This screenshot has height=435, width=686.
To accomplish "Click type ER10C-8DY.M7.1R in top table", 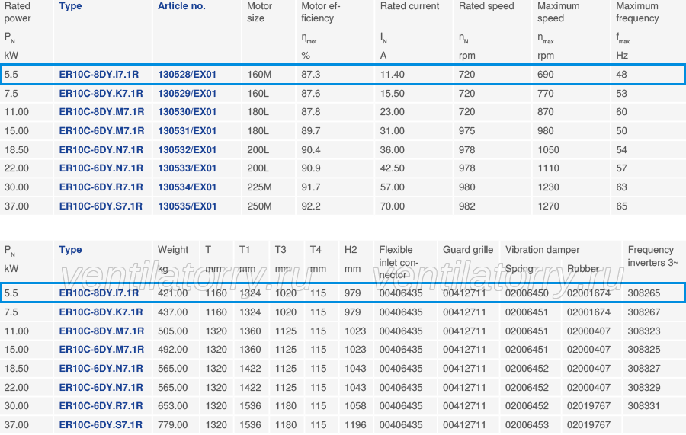I will tap(101, 112).
